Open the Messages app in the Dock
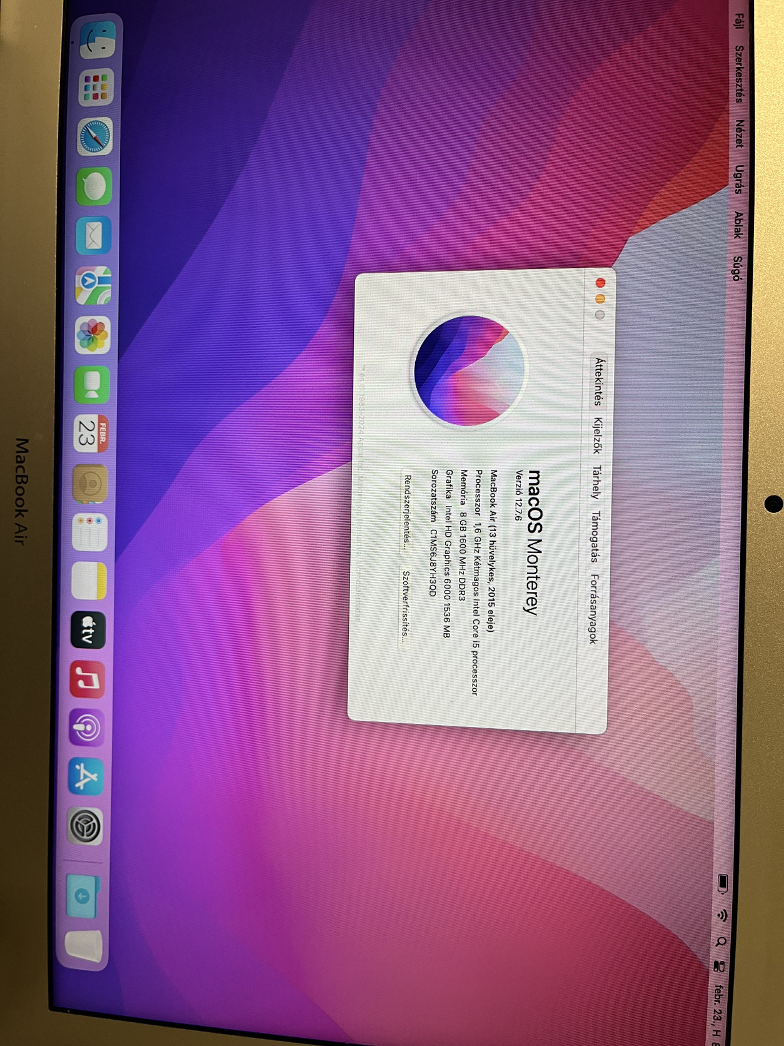The image size is (784, 1046). click(94, 186)
